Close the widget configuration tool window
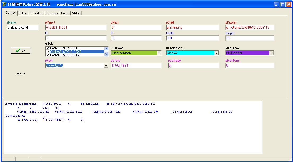 (x=289, y=4)
